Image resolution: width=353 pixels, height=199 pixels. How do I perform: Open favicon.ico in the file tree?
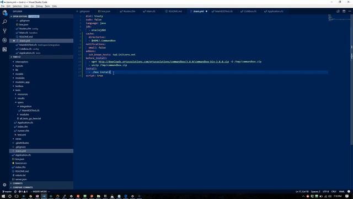pos(21,163)
